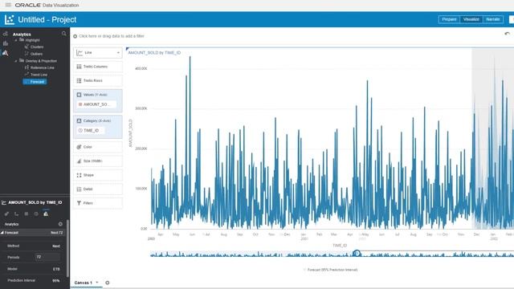Click the add icon next to Analytics properties
Image resolution: width=514 pixels, height=289 pixels.
(60, 224)
